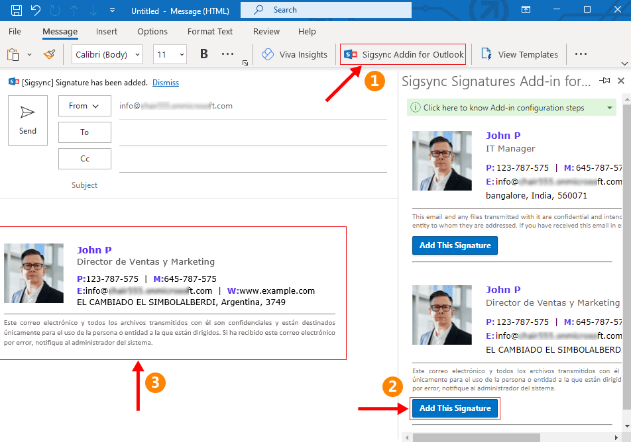This screenshot has width=631, height=442.
Task: Click the Subject input field
Action: [x=252, y=185]
